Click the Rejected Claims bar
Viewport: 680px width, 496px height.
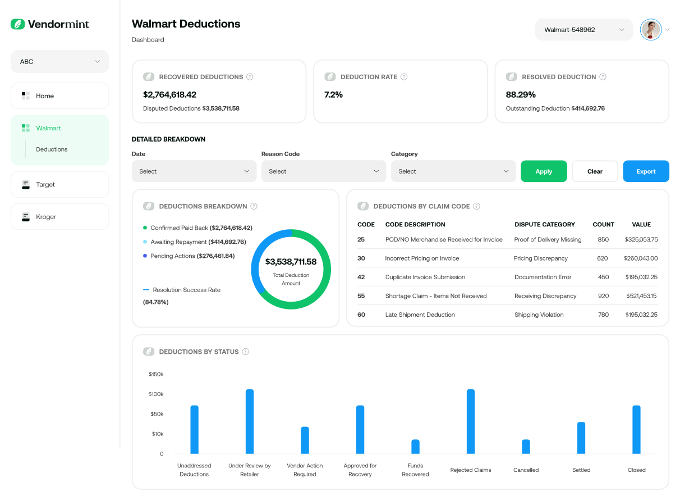coord(471,422)
